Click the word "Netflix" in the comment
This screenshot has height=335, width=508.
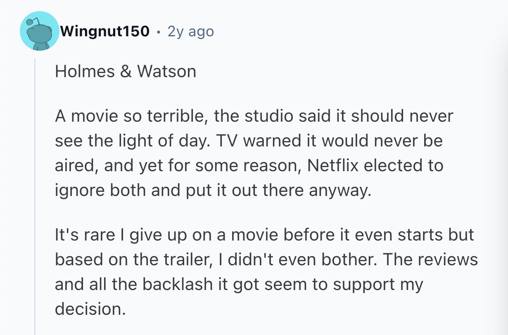coord(334,165)
